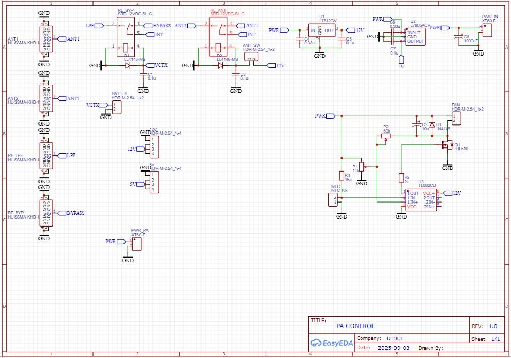
Task: Select the PA CONTROL title text
Action: [355, 326]
